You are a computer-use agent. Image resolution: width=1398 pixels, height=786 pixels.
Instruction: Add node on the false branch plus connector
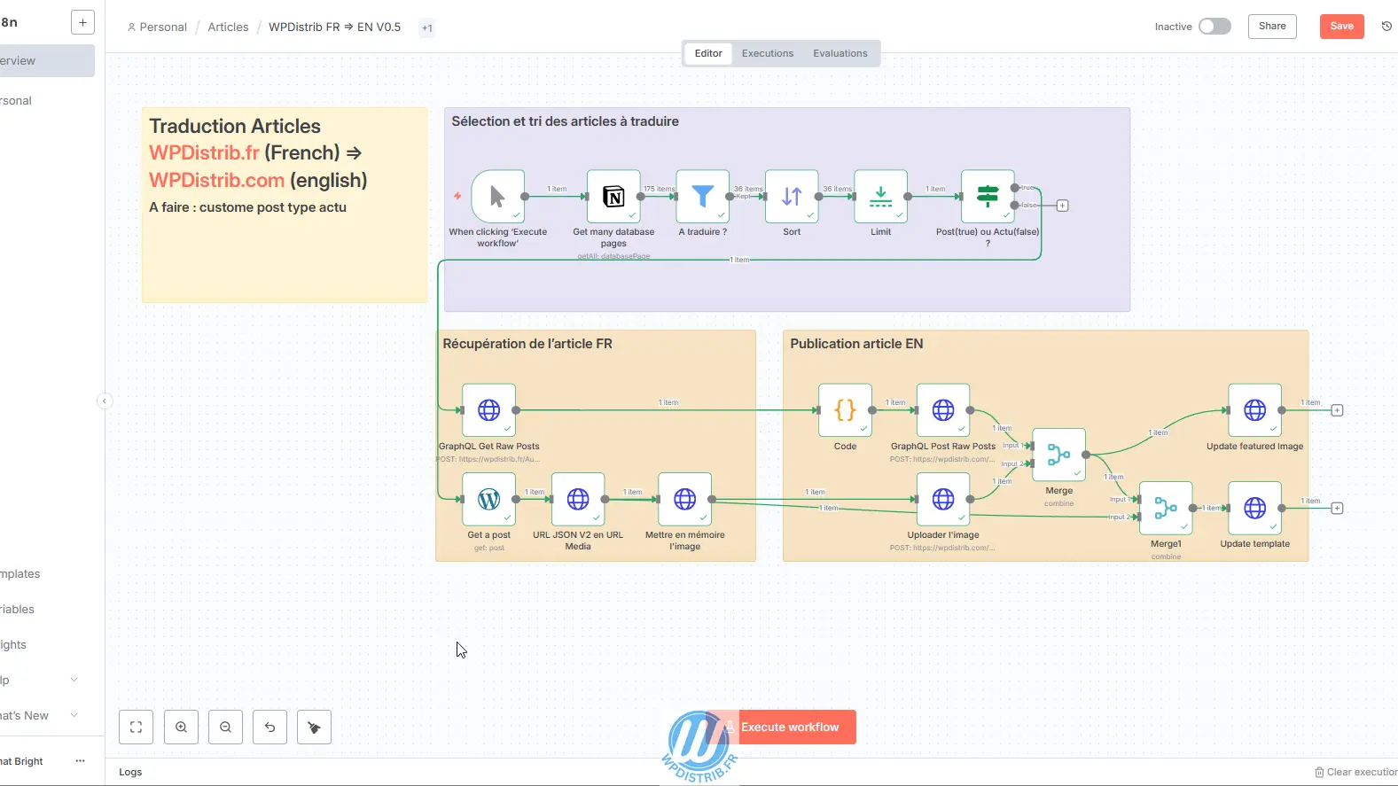(x=1062, y=206)
